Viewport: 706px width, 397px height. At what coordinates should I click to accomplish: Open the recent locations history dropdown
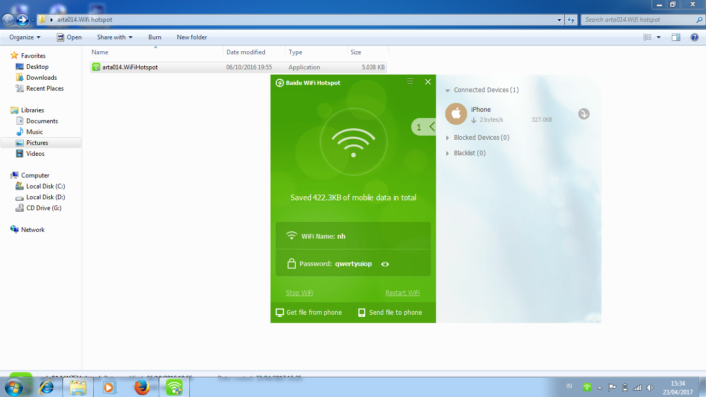pos(33,20)
